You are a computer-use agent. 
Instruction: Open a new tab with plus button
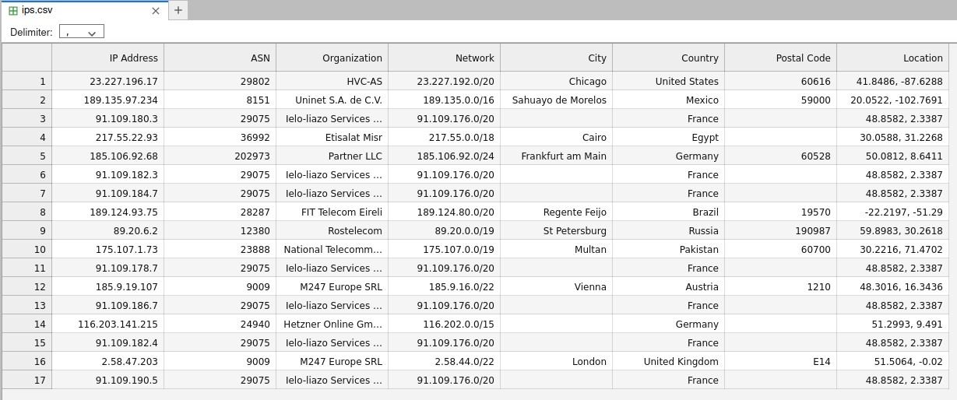coord(178,10)
